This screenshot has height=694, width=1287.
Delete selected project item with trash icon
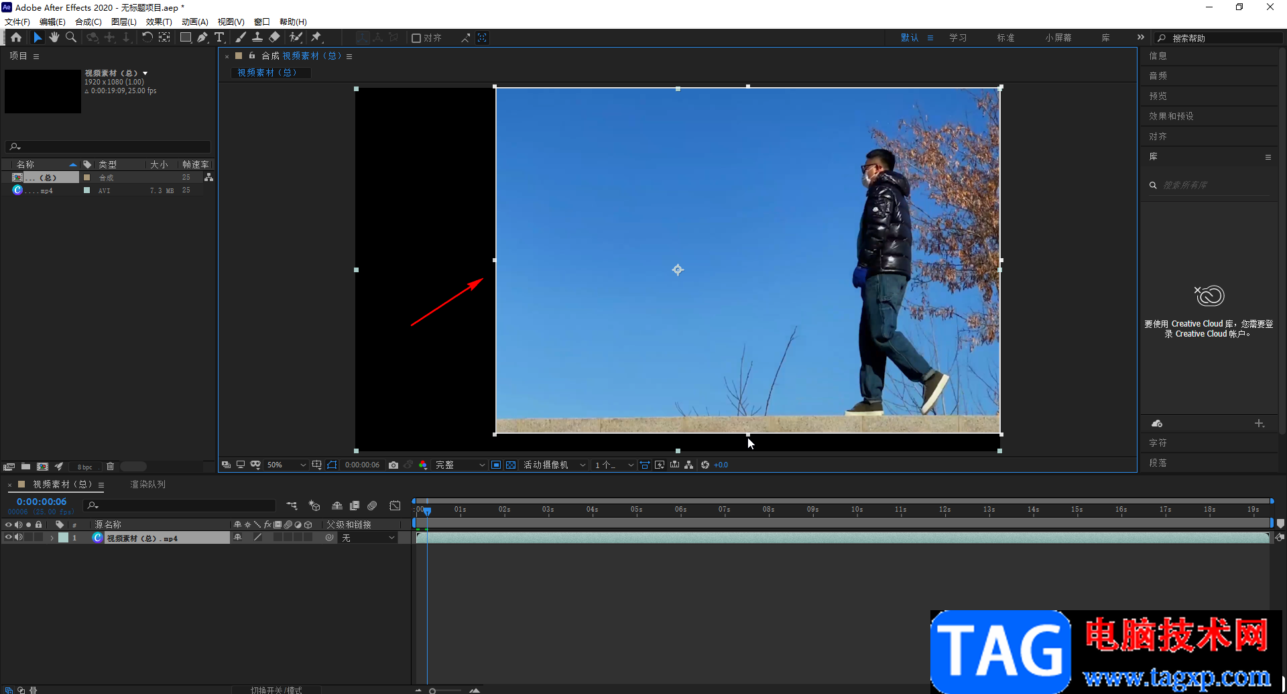(x=111, y=467)
